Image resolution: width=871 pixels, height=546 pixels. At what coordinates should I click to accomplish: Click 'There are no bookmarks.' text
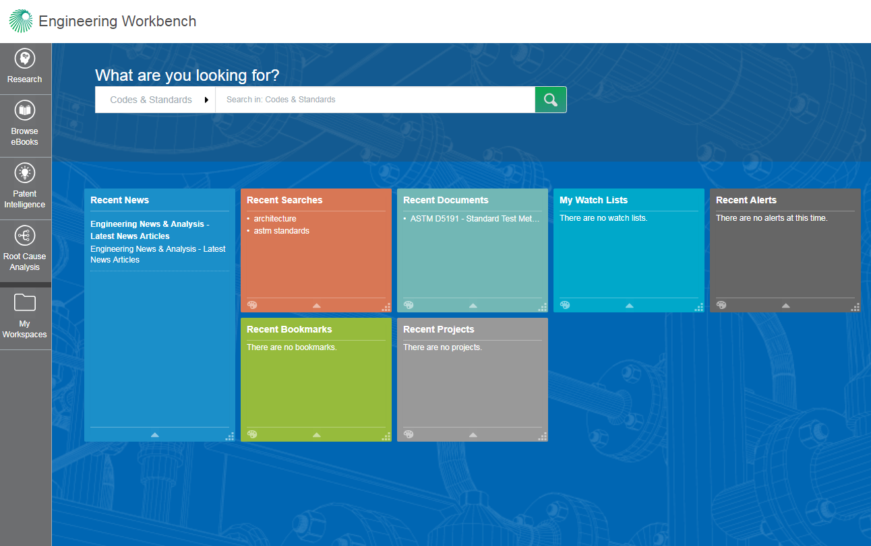[x=292, y=347]
